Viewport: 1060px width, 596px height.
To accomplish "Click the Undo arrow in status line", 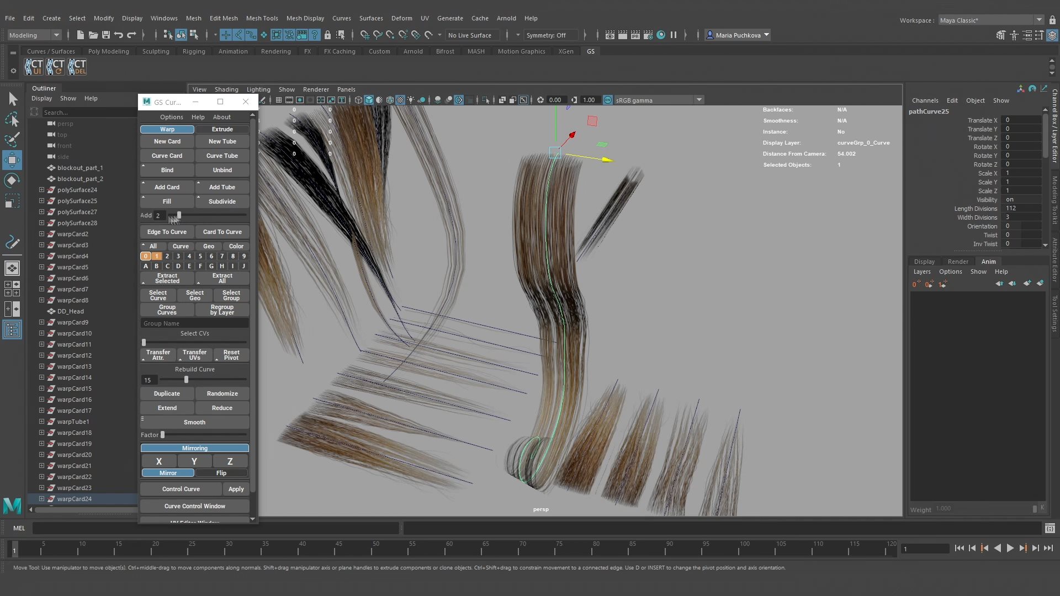I will [118, 35].
